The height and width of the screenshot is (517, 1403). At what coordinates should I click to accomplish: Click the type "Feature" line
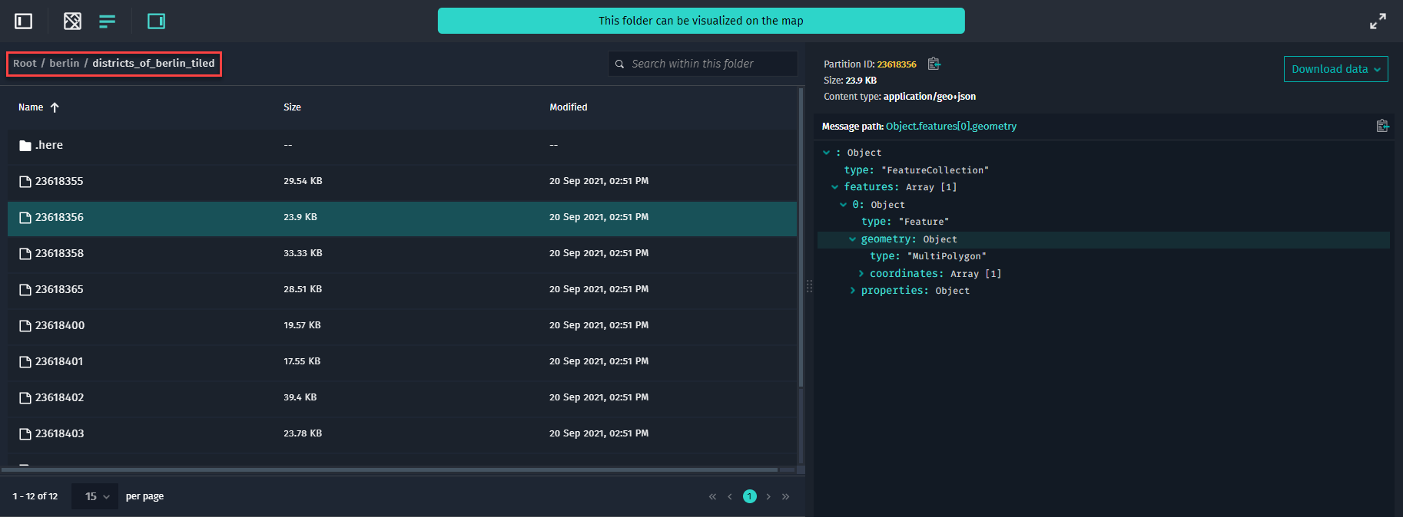[x=905, y=222]
